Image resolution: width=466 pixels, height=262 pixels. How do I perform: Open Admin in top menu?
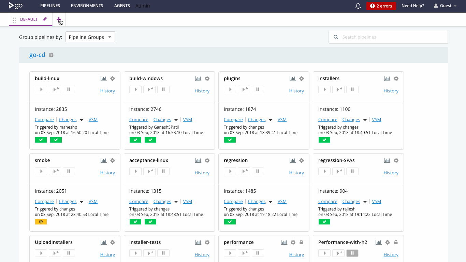tap(143, 6)
